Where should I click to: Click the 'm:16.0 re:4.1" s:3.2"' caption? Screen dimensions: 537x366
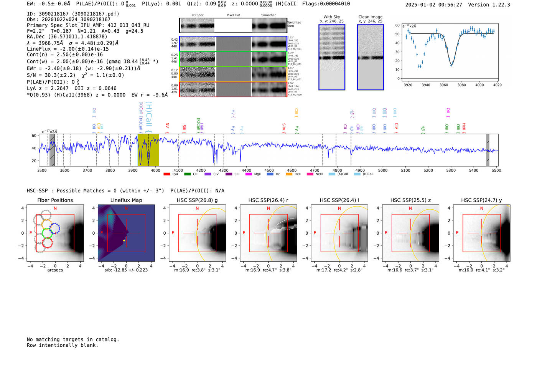pos(482,270)
